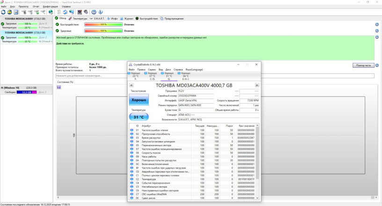Click the next disk arrow in CrystalDiskInfo
Image resolution: width=382 pixels, height=206 pixels.
tap(257, 85)
